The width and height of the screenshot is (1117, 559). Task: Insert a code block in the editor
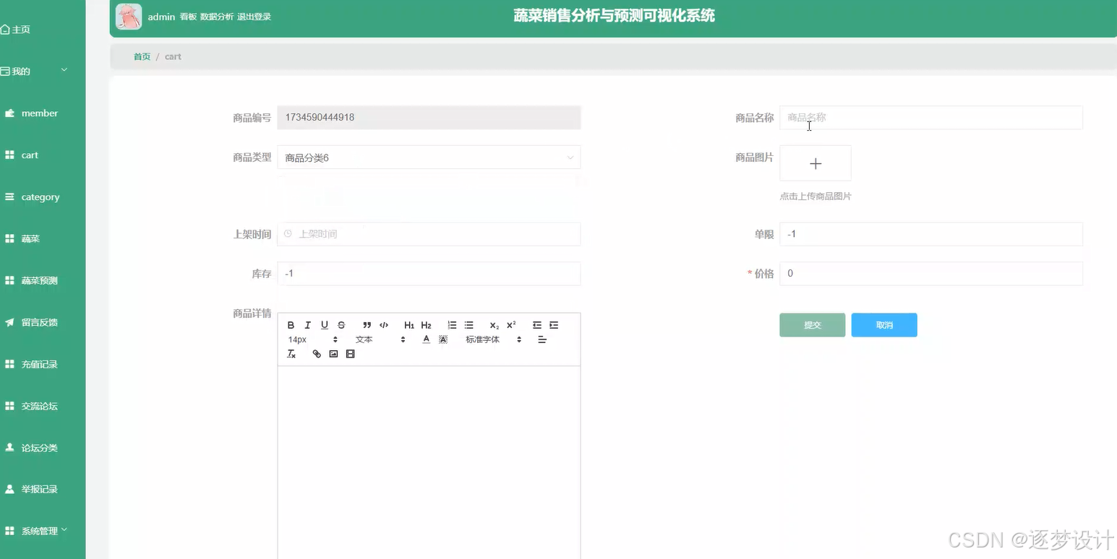(384, 324)
